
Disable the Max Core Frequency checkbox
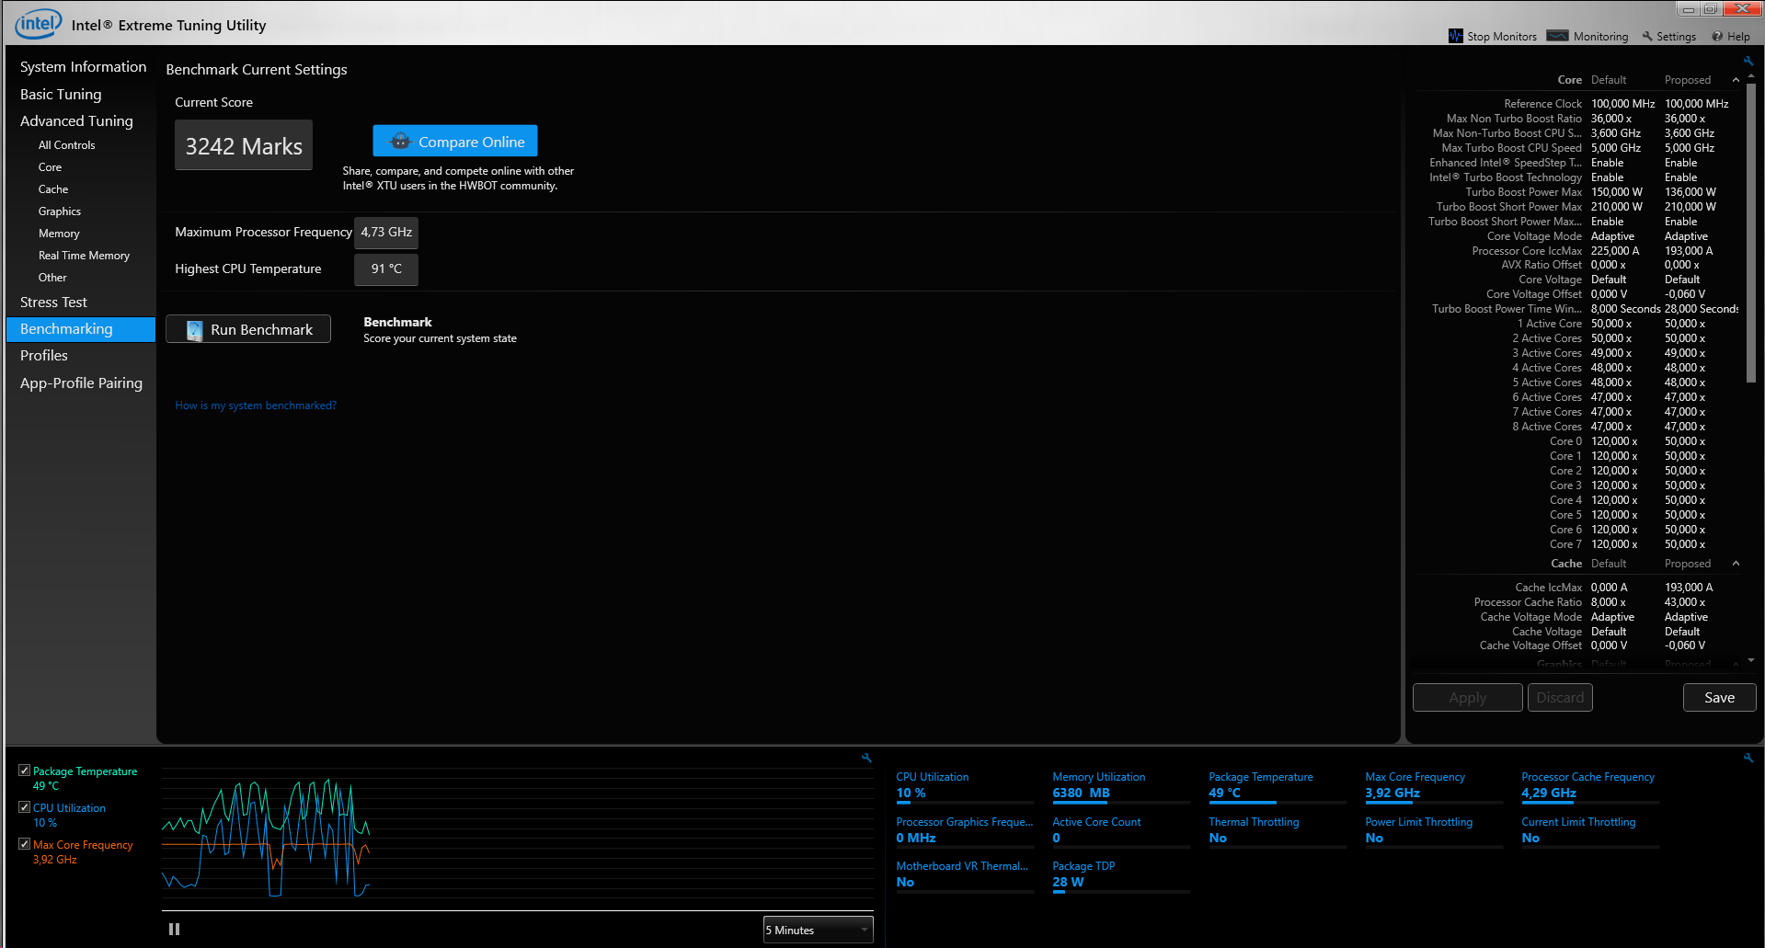25,844
